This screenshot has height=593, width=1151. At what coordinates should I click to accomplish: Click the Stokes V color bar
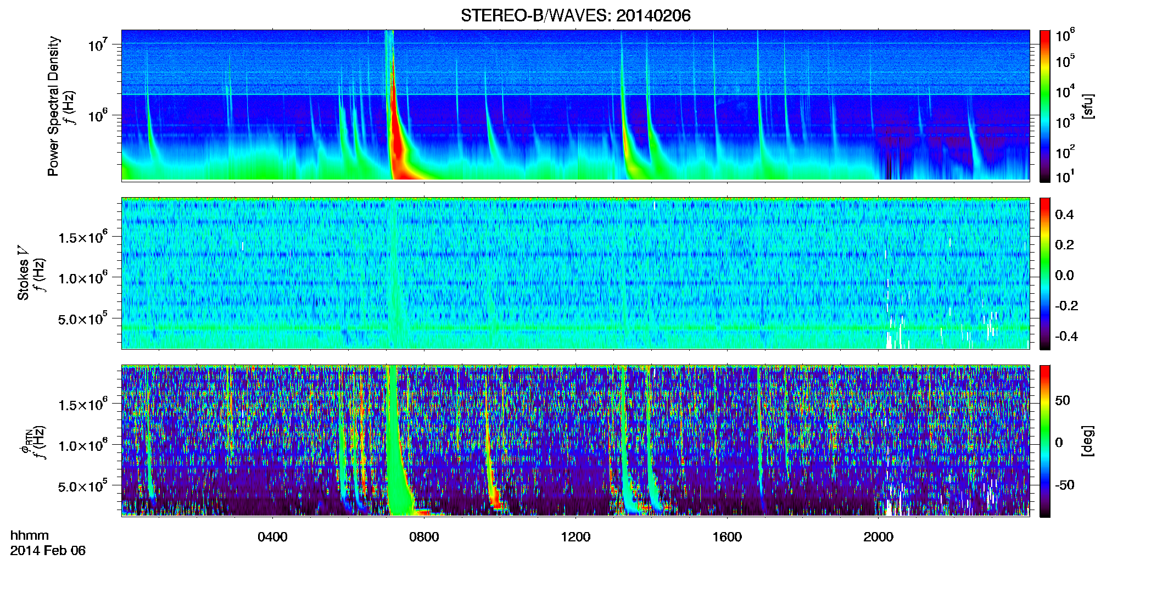click(1045, 273)
